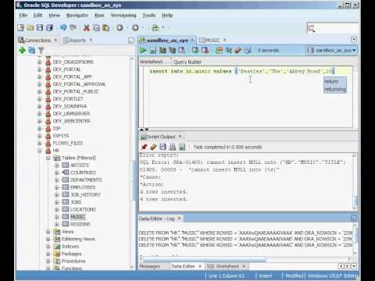Click the Open folder toolbar icon
Image resolution: width=375 pixels, height=281 pixels.
click(x=30, y=27)
